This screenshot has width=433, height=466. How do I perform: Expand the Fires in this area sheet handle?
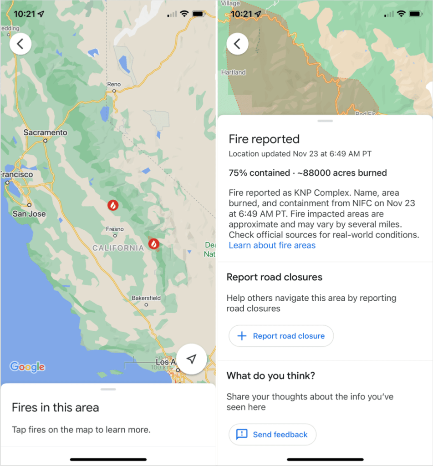click(x=108, y=389)
